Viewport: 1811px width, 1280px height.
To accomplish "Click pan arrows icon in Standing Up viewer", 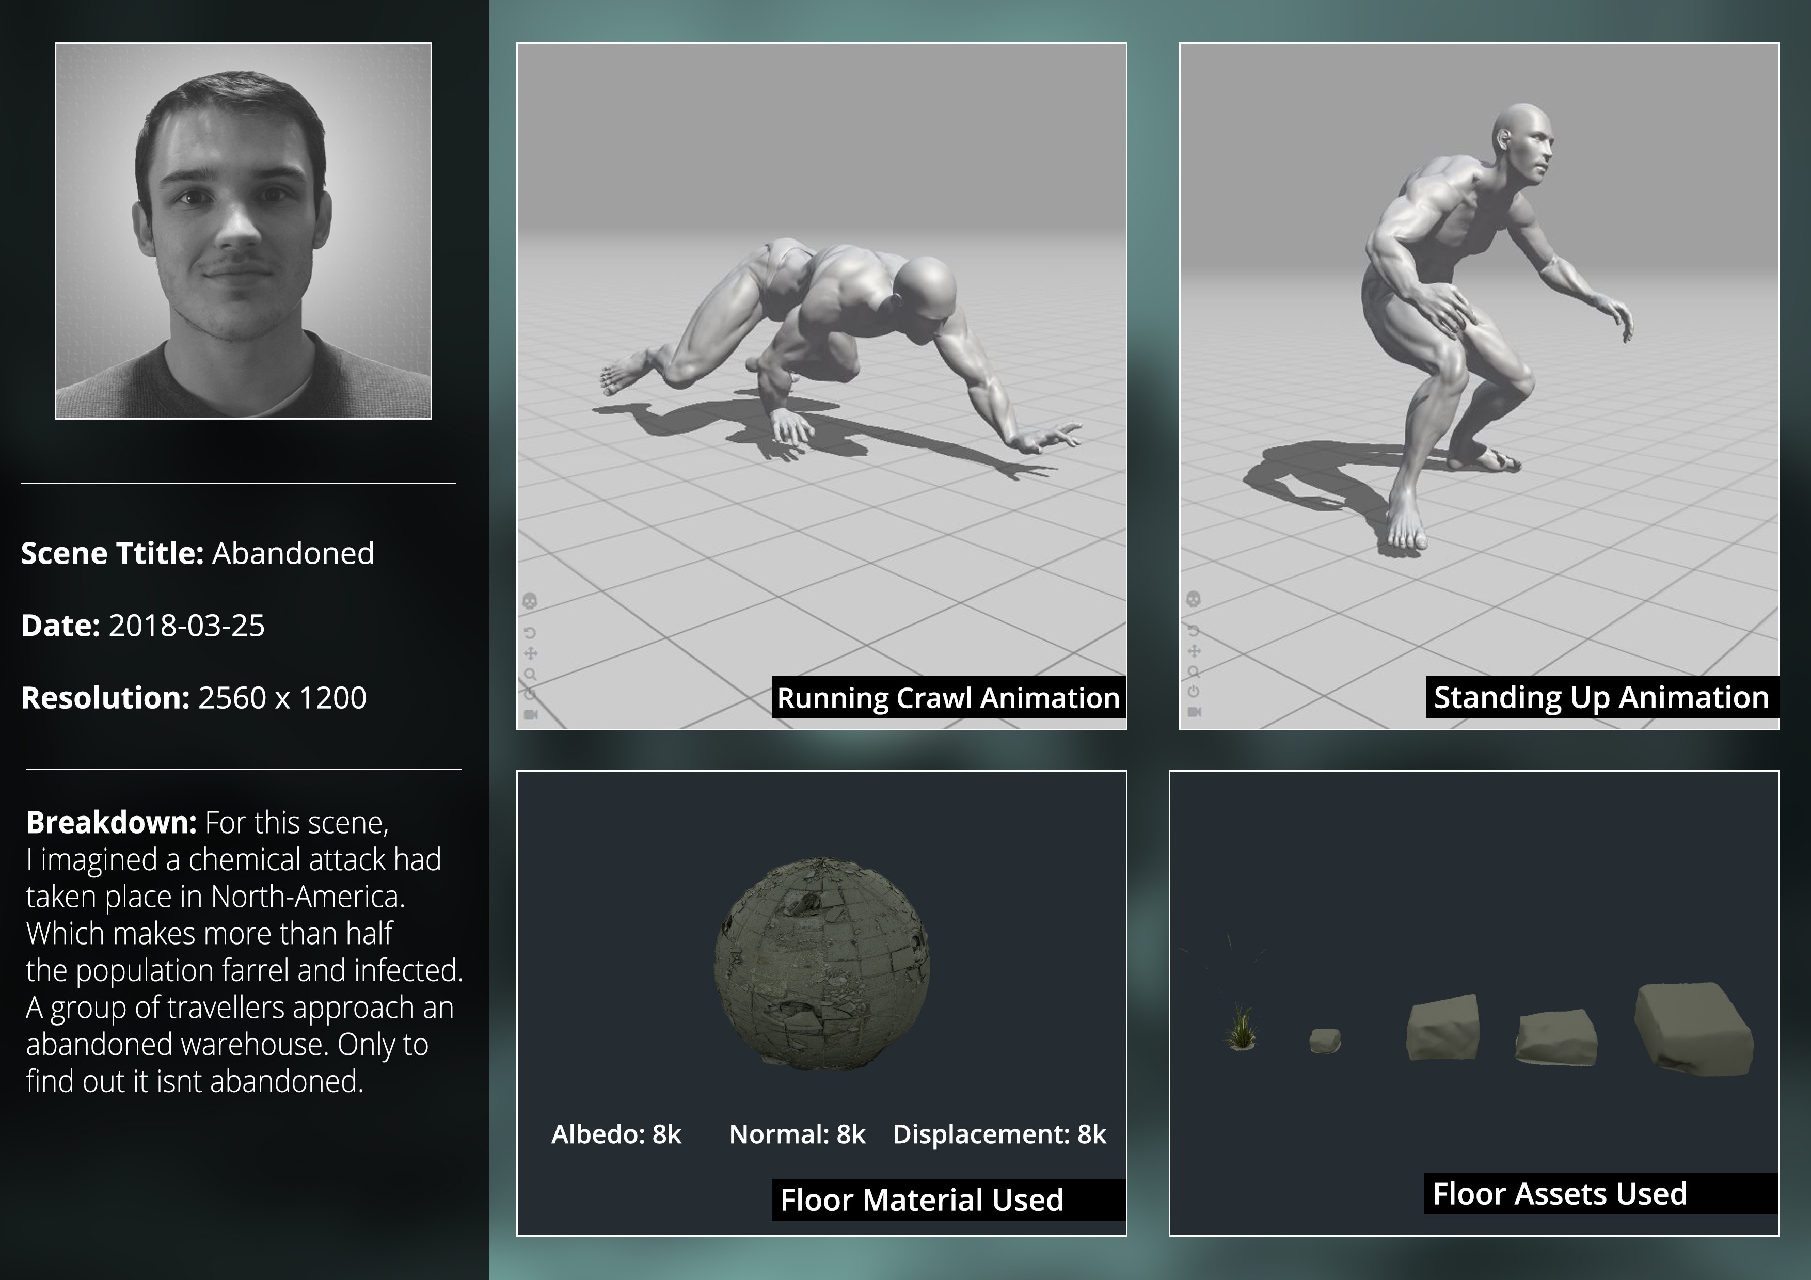I will pyautogui.click(x=1194, y=651).
